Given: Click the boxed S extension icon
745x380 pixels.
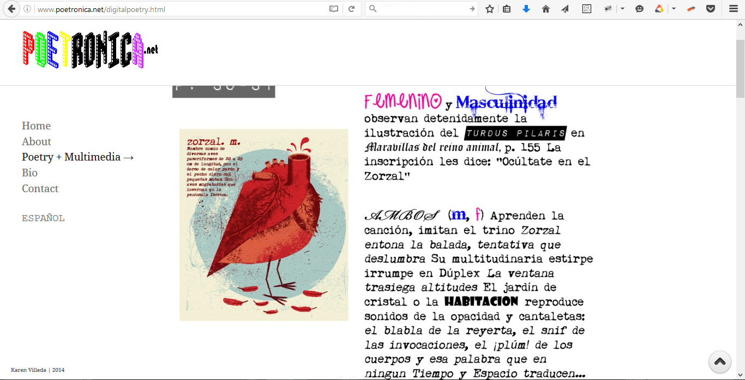Looking at the screenshot, I should pos(587,9).
